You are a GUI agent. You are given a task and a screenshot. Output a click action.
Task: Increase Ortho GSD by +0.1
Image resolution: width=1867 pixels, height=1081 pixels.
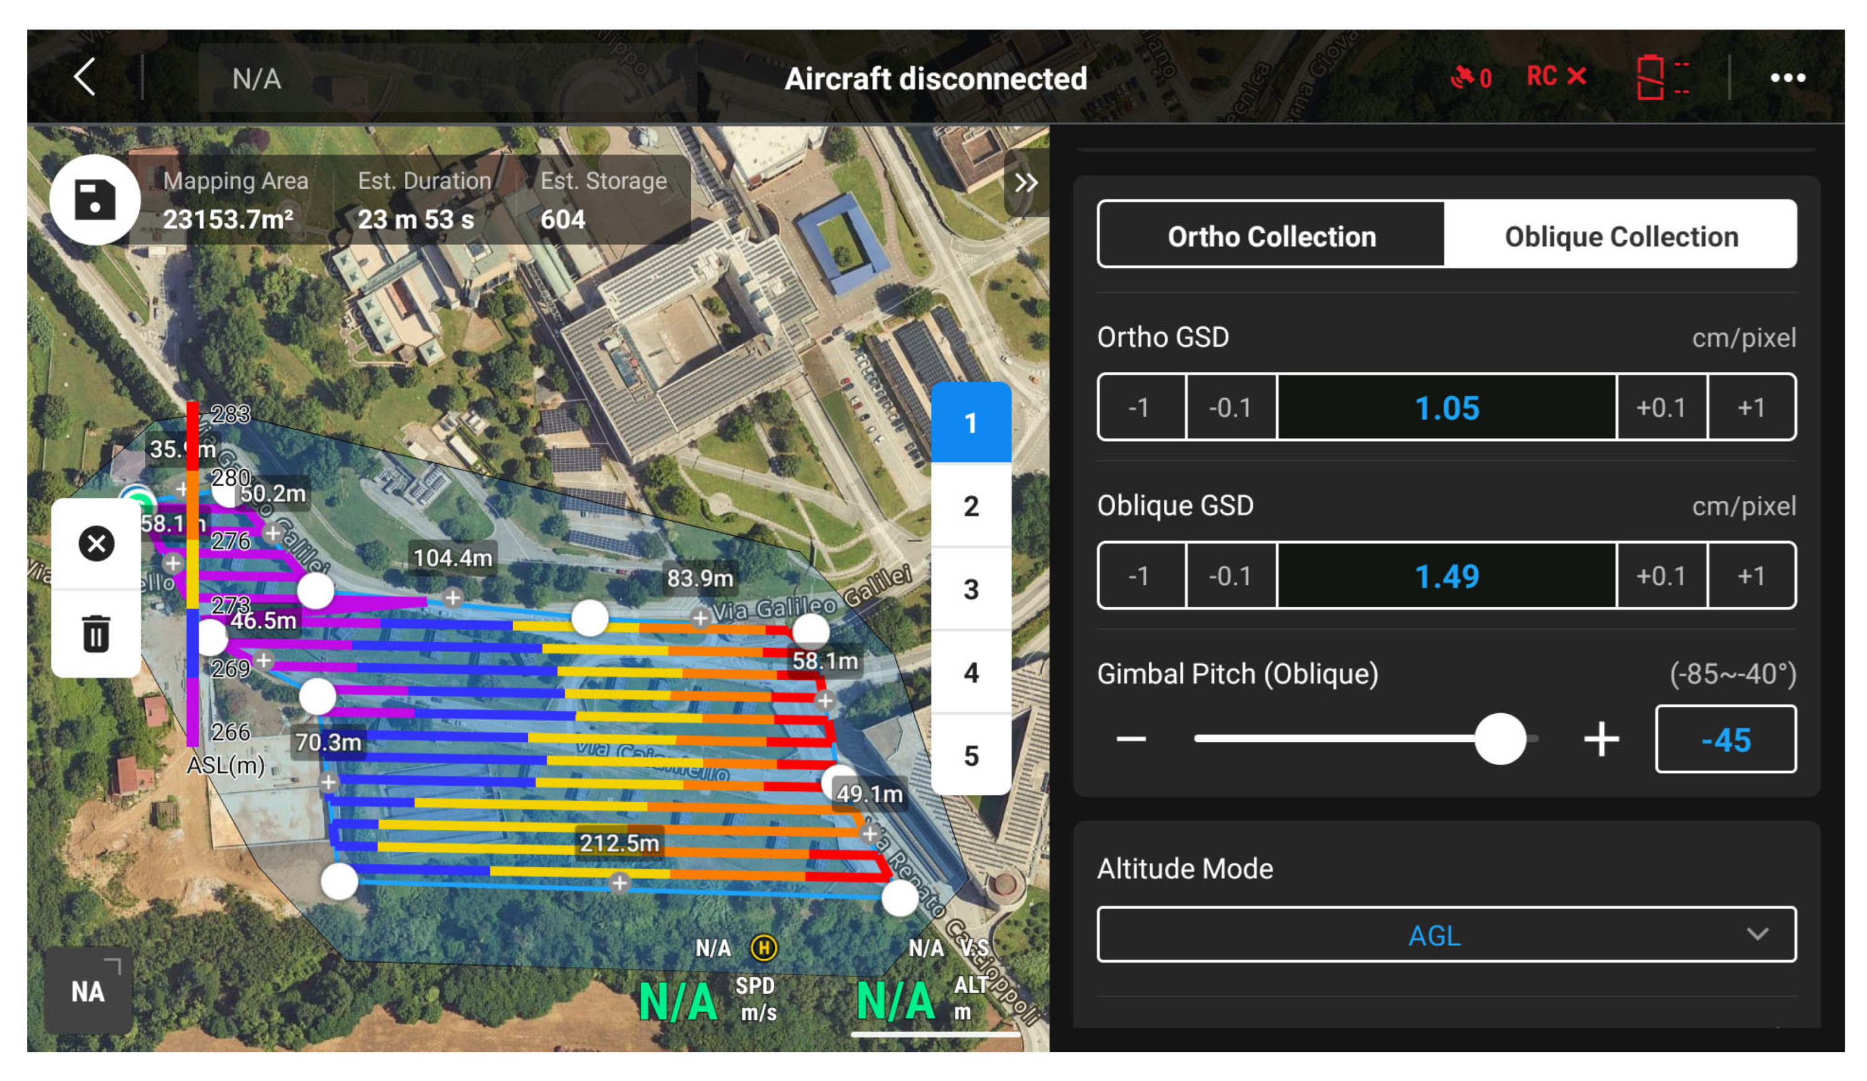(1661, 407)
